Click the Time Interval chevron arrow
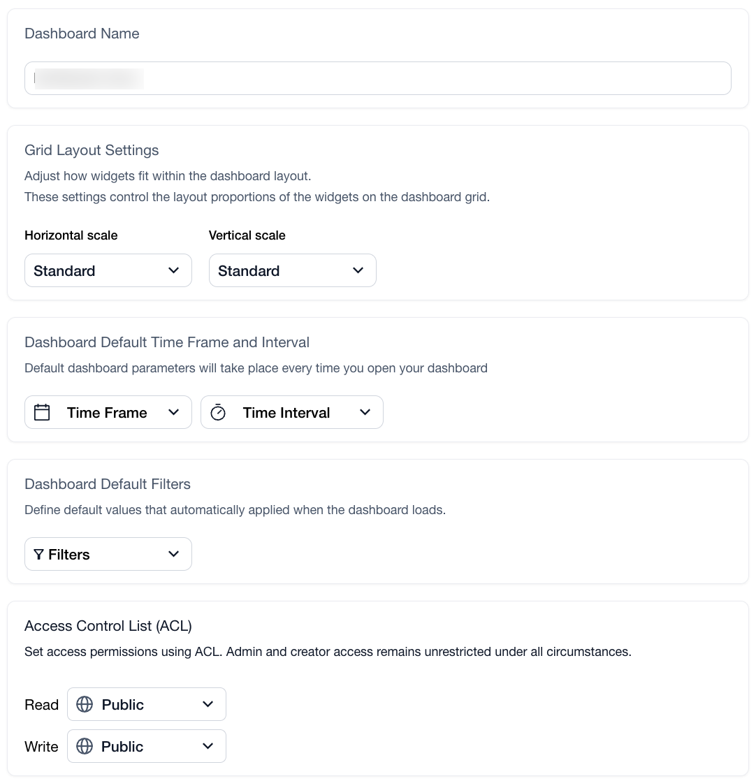 point(365,412)
